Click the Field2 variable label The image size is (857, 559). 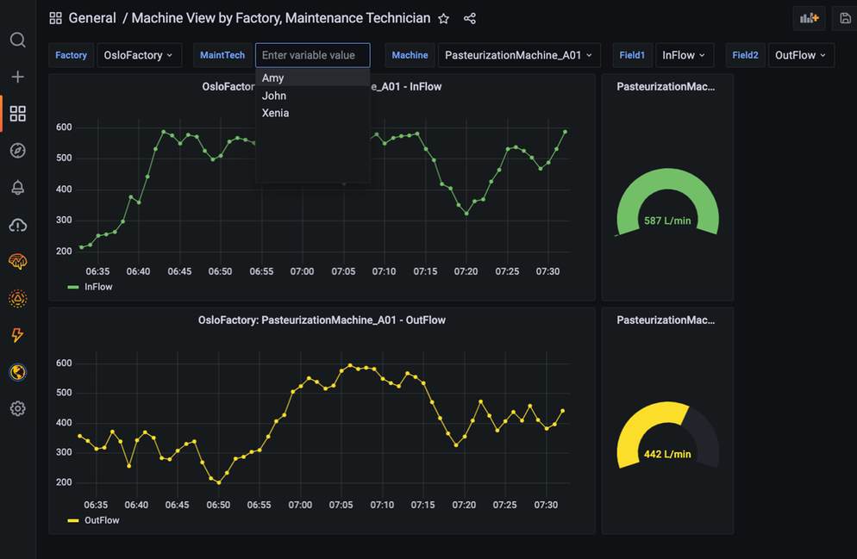[745, 55]
